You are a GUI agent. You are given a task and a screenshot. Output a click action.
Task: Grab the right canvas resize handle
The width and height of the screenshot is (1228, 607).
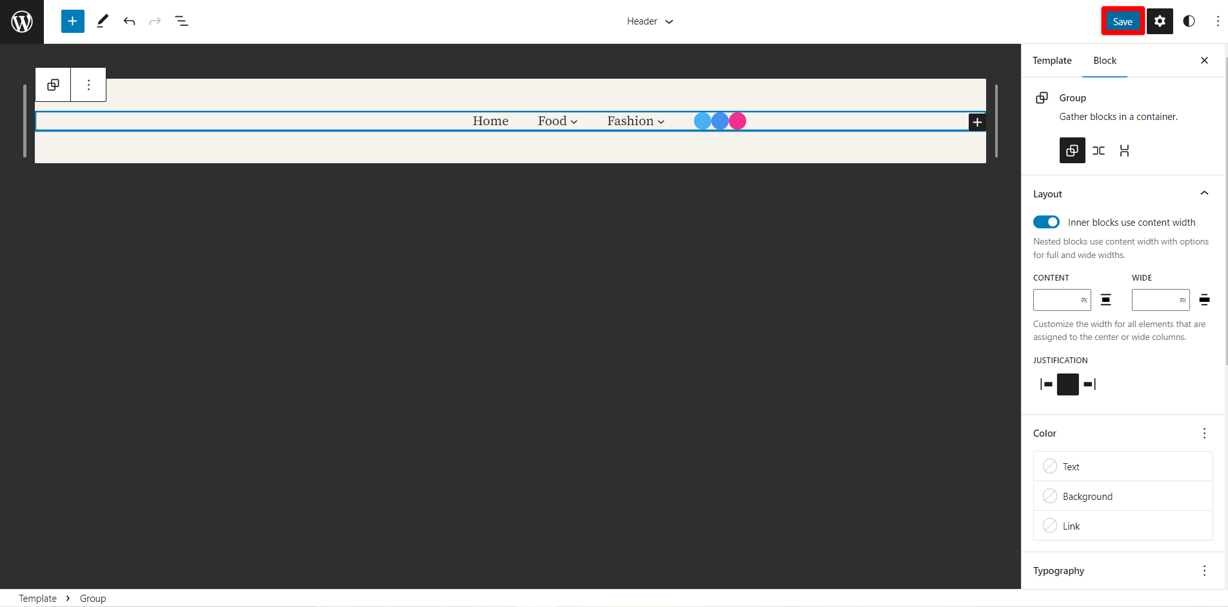pyautogui.click(x=996, y=121)
